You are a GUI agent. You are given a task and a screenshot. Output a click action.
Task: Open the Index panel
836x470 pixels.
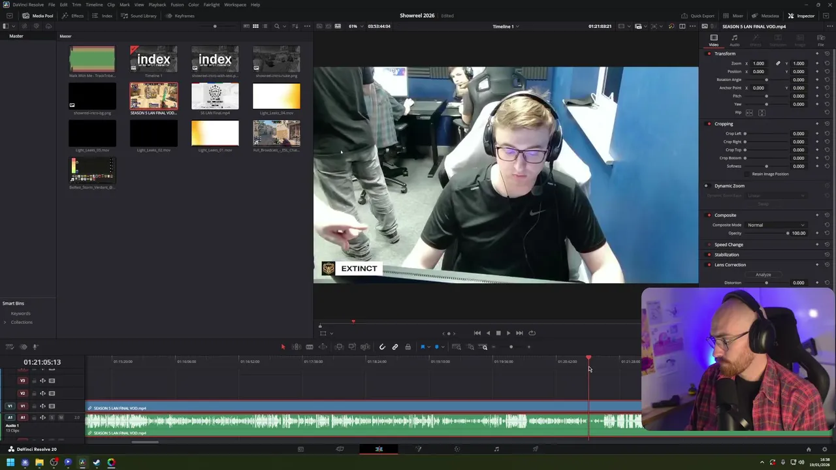coord(103,16)
